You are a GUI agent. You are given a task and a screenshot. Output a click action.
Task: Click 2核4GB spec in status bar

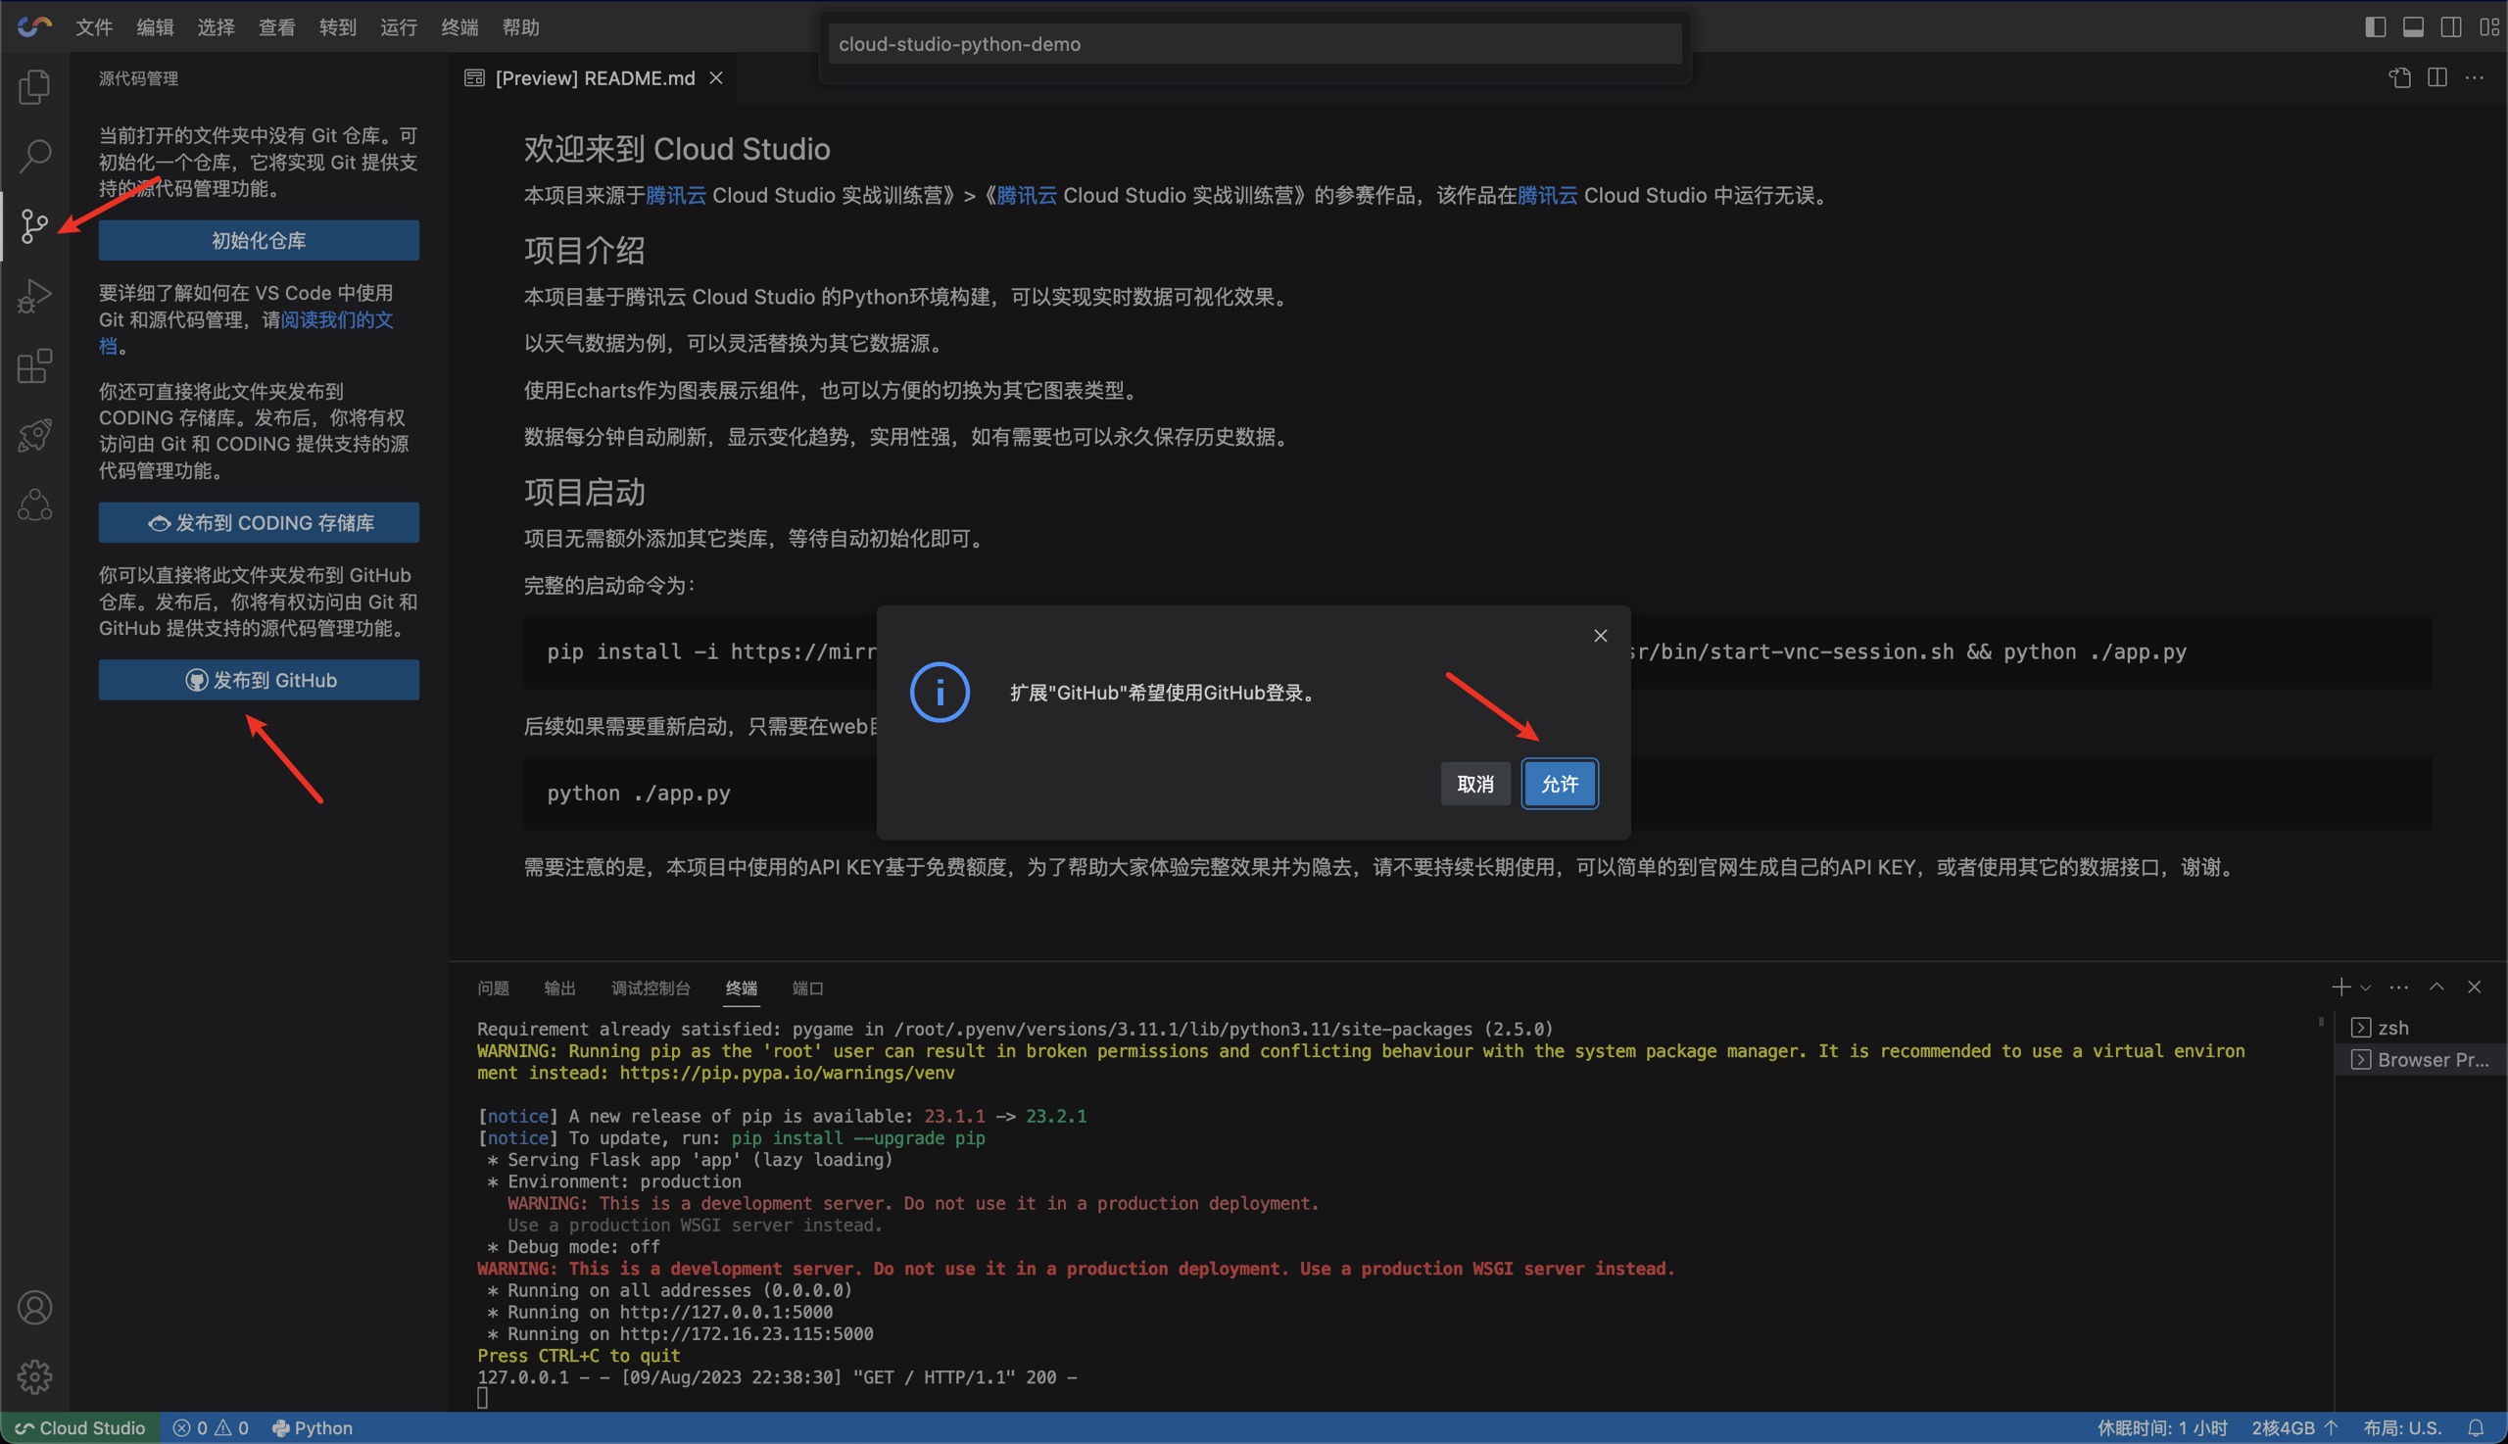coord(2293,1428)
